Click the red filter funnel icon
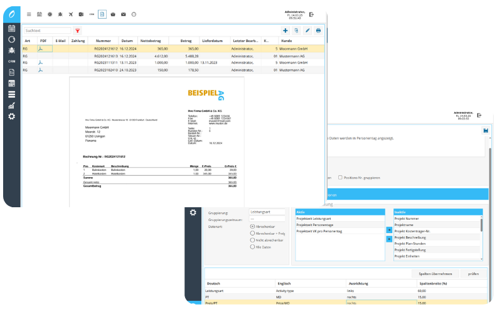This screenshot has width=502, height=314. [78, 30]
